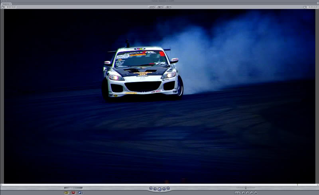This screenshot has width=319, height=195.
Task: Expand the arrow beside the Replace edit button
Action: [x=82, y=193]
